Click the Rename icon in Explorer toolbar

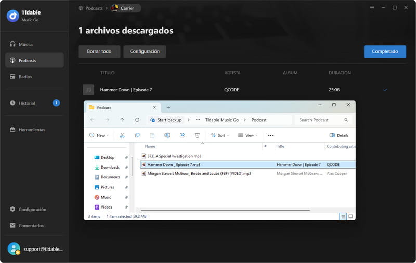[167, 135]
